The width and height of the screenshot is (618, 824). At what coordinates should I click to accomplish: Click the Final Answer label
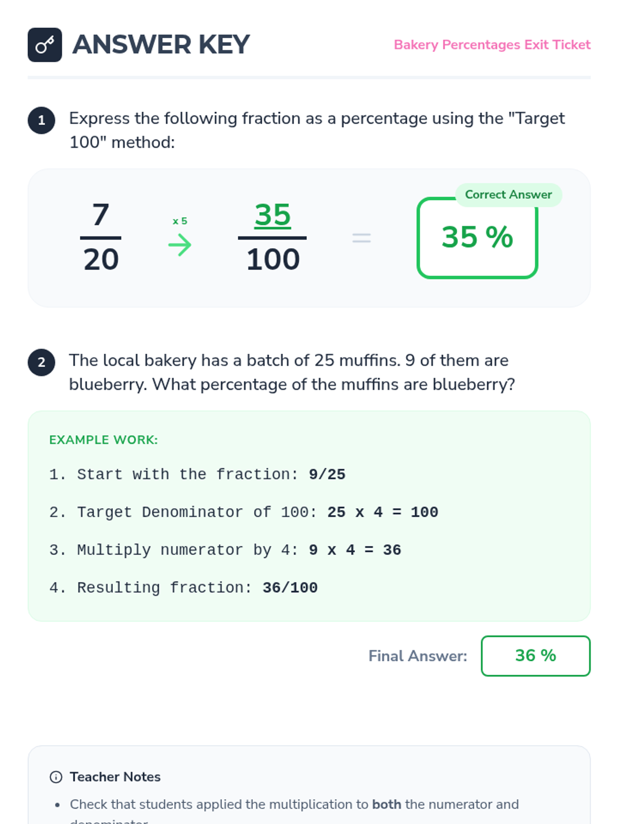click(x=418, y=656)
